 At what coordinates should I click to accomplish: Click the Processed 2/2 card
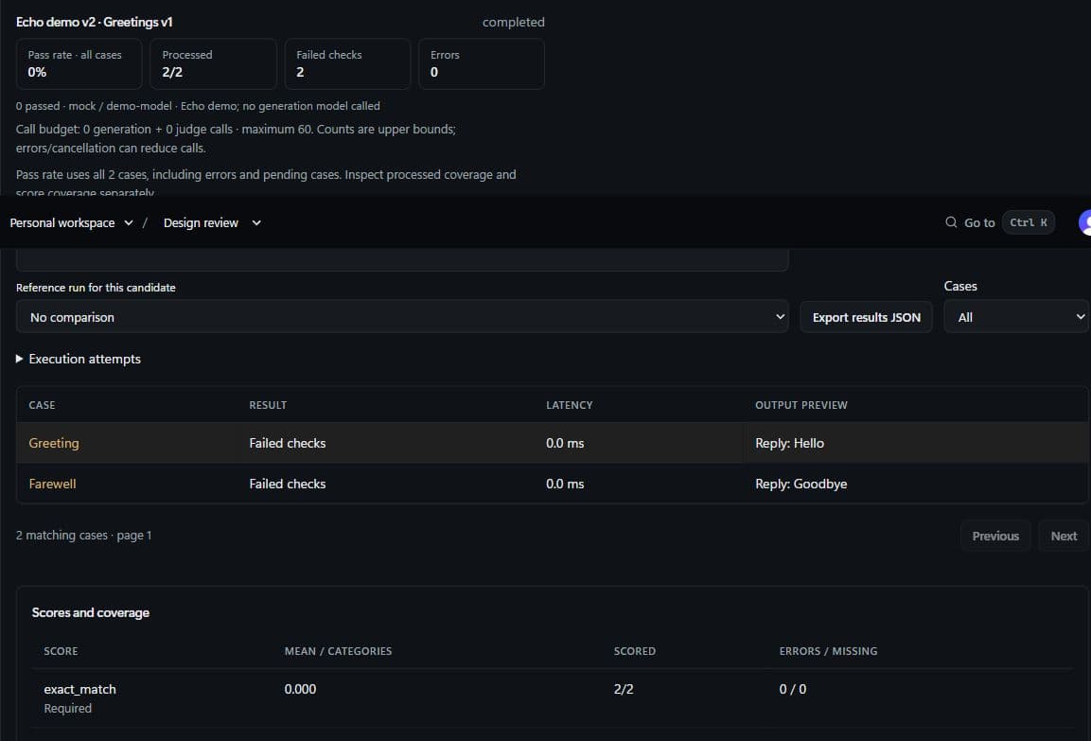[213, 63]
